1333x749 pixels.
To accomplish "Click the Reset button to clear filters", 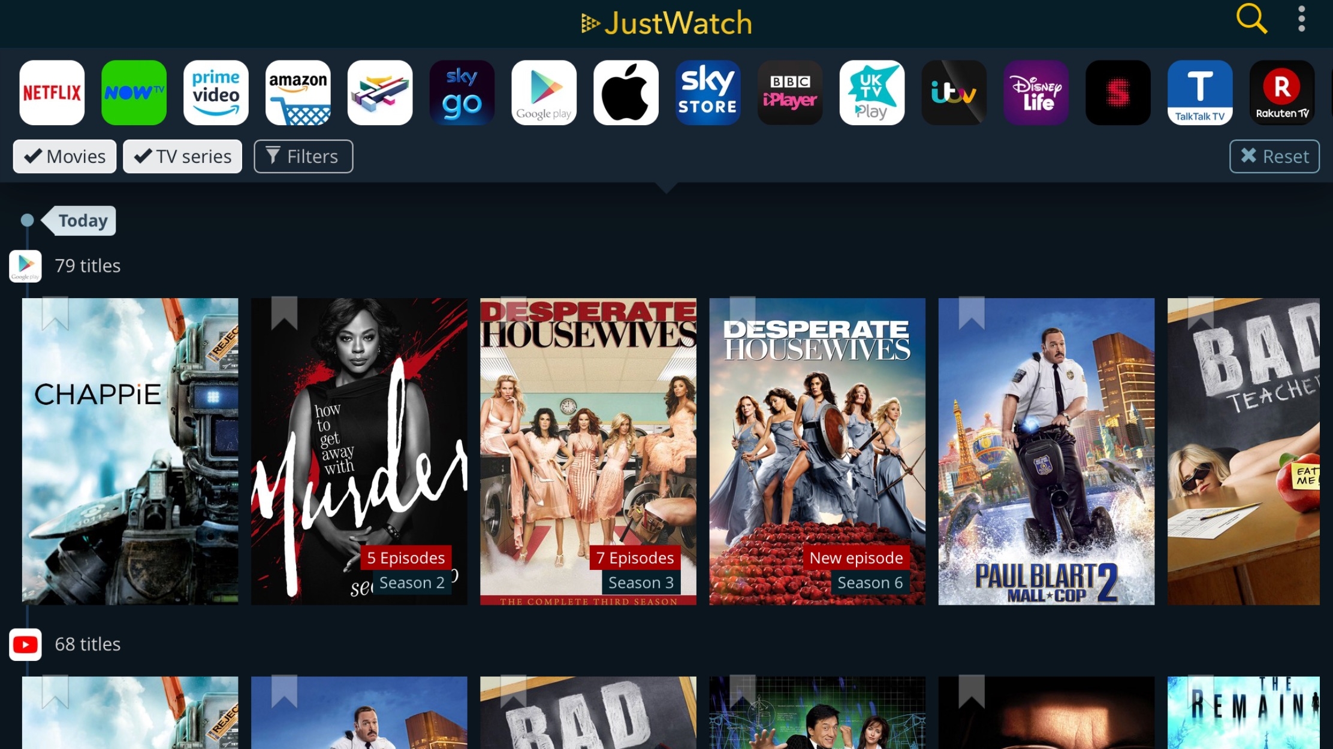I will (x=1274, y=156).
